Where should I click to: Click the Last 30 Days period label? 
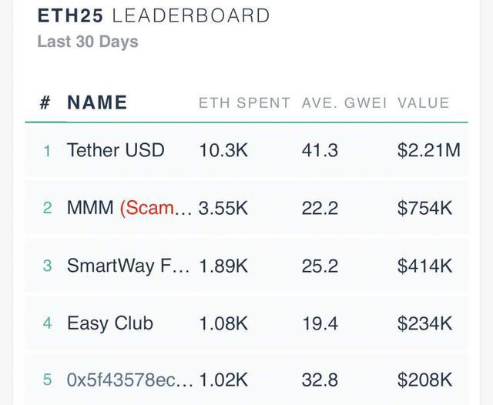[87, 42]
